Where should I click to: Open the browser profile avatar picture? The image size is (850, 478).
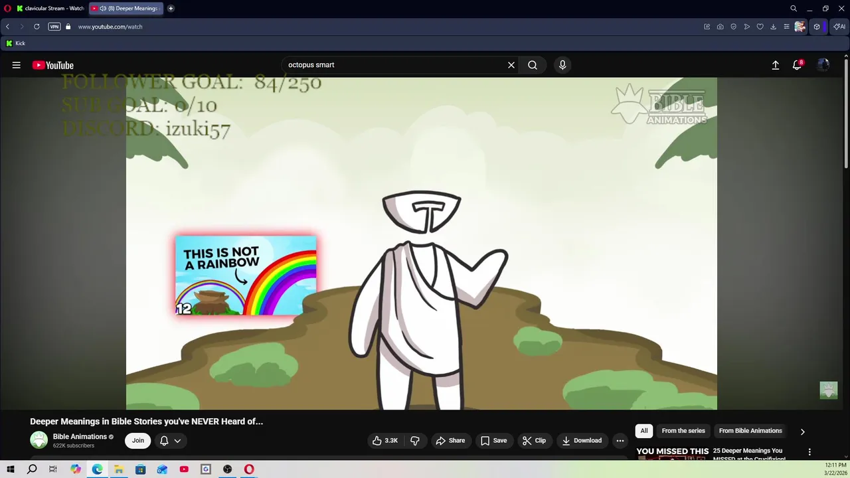click(800, 27)
